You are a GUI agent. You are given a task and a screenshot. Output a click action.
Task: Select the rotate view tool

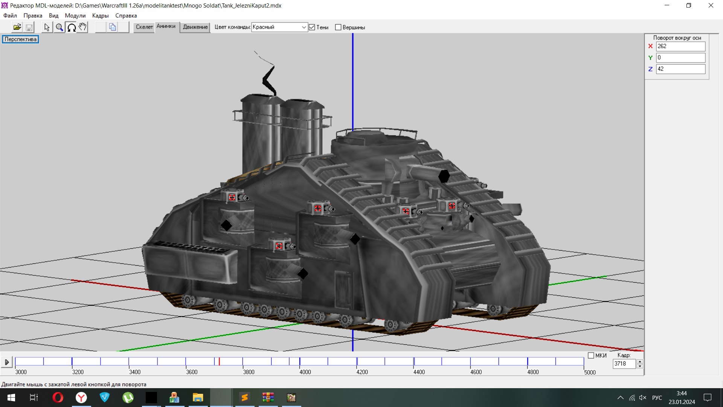point(71,27)
